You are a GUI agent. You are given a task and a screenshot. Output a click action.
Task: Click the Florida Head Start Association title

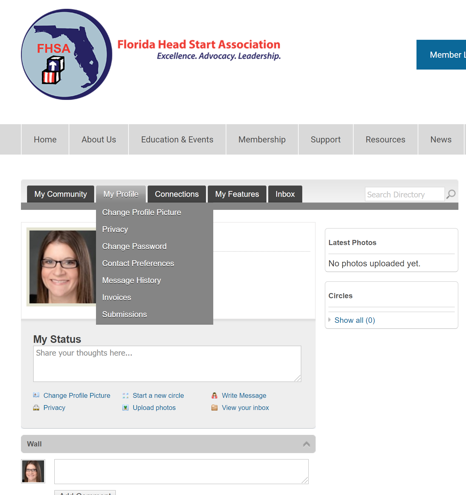pos(199,44)
